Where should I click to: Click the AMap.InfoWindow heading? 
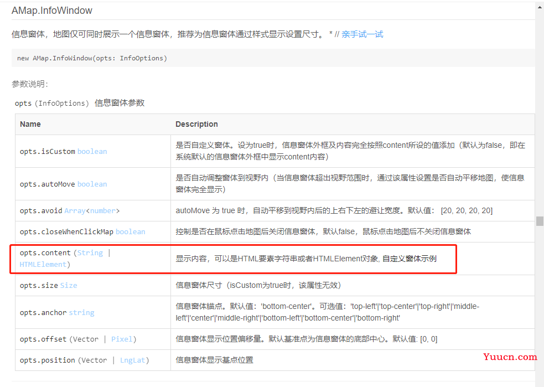tap(52, 11)
